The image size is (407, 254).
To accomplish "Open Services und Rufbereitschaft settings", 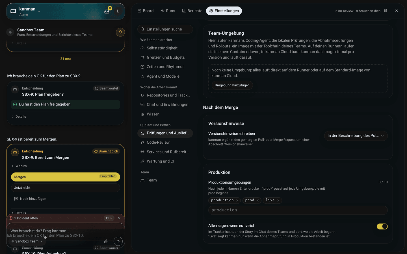I will (165, 152).
